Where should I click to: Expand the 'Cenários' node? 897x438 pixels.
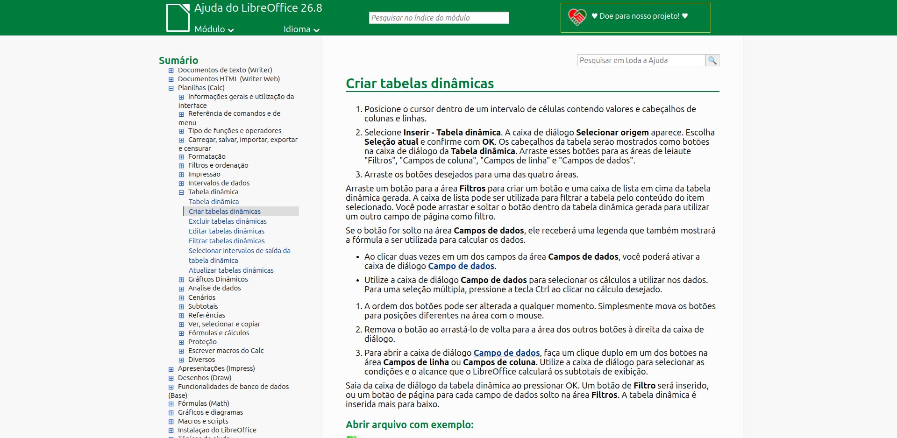point(181,298)
